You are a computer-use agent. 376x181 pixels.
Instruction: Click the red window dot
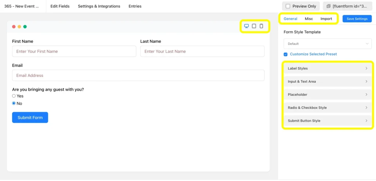[x=14, y=26]
